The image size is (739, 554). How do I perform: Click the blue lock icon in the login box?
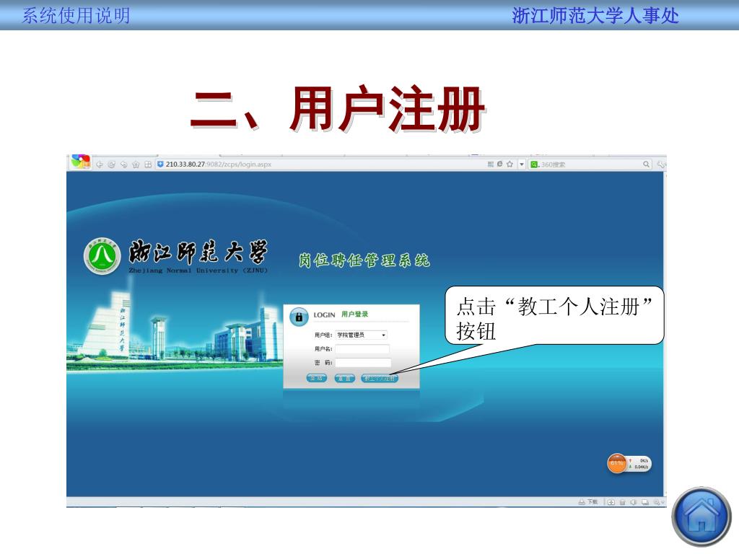[299, 317]
